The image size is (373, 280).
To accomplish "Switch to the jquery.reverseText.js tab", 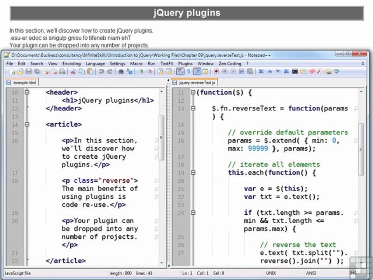I will 194,82.
